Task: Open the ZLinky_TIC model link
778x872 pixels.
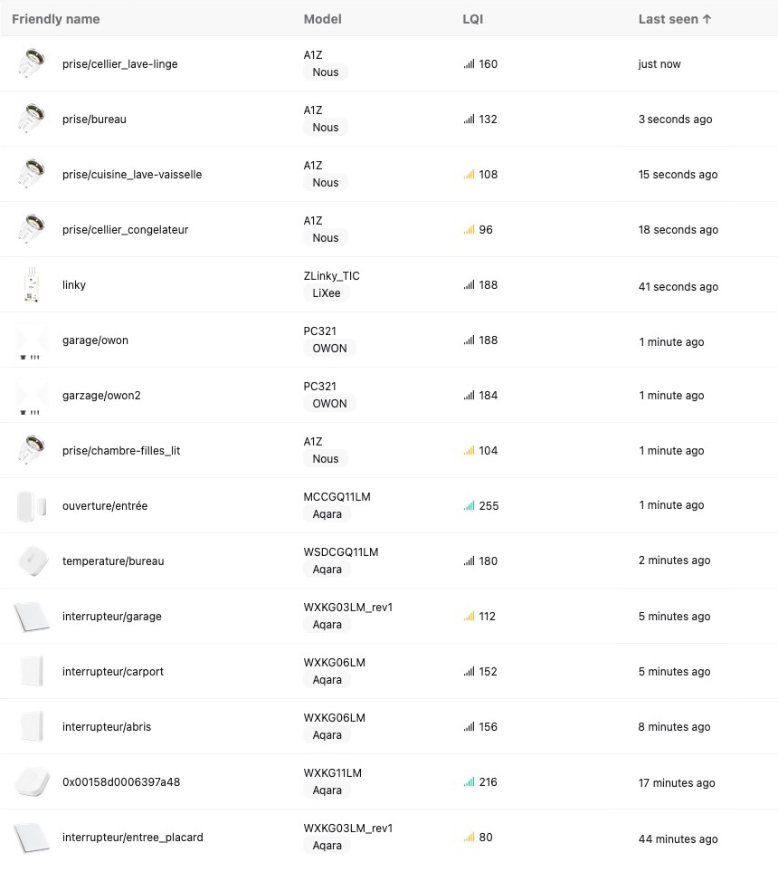Action: pyautogui.click(x=331, y=276)
